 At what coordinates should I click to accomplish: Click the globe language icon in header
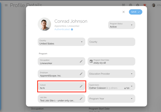pyautogui.click(x=130, y=5)
